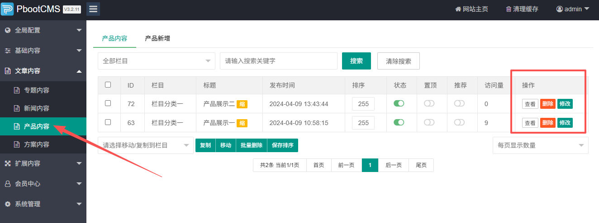This screenshot has width=599, height=223.
Task: Open the 全部栏目 category dropdown
Action: pyautogui.click(x=157, y=61)
